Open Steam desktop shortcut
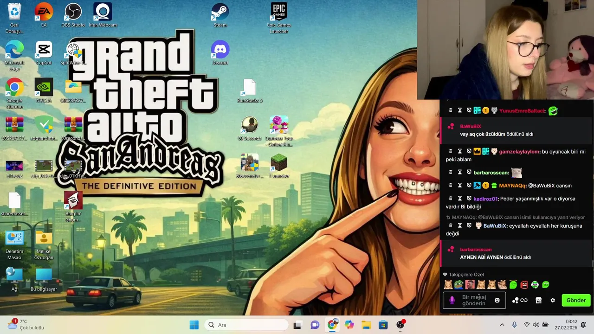 (x=220, y=15)
